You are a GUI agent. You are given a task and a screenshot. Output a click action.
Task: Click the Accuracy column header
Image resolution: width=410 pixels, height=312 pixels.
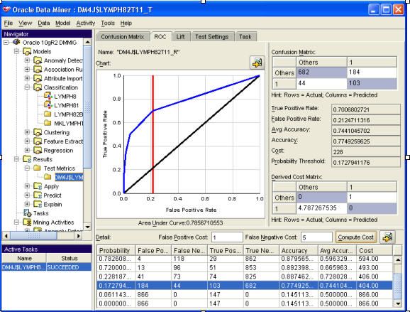(299, 250)
